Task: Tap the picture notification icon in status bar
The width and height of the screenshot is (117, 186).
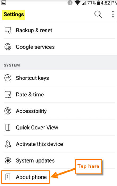Action: 4,3
